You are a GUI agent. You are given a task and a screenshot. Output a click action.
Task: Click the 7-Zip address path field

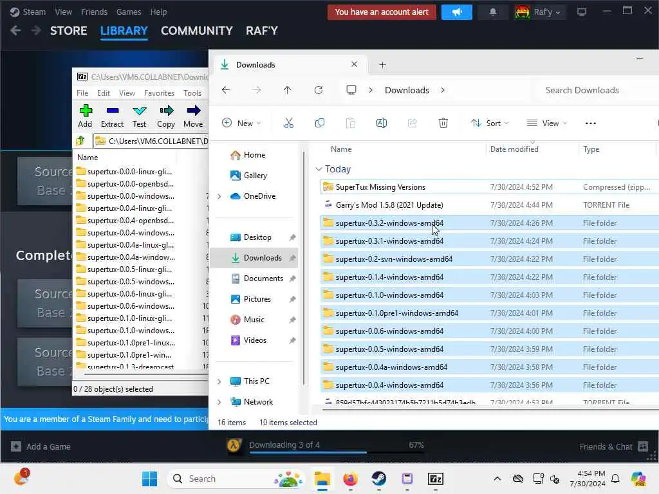tap(151, 141)
